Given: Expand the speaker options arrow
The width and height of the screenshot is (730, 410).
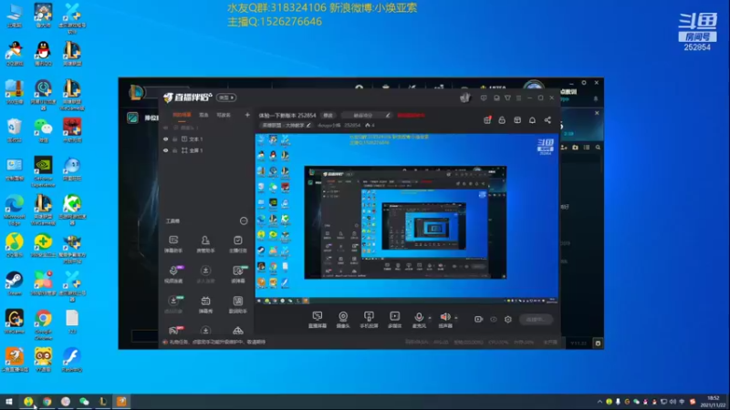Looking at the screenshot, I should [x=455, y=318].
